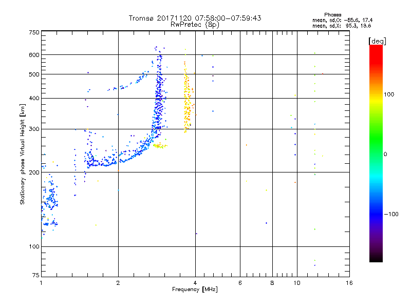Click y-axis tick label '750'
Viewport: 411px width, 308px height.
click(x=34, y=32)
